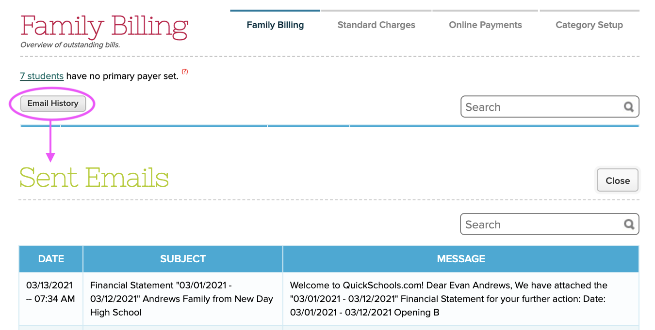Click the Family Billing page title
The height and width of the screenshot is (330, 655).
(x=104, y=27)
